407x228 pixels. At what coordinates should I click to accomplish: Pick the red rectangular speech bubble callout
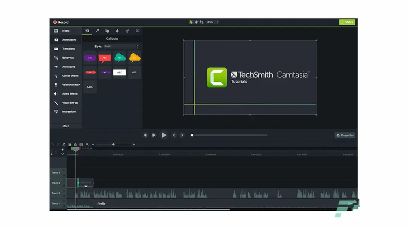pyautogui.click(x=105, y=58)
